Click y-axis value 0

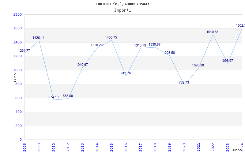[x=21, y=140]
